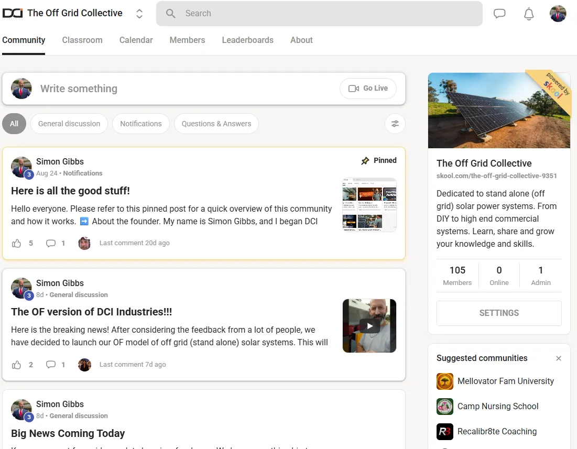Click commenter avatar beside Last comment 20d ago
Image resolution: width=577 pixels, height=449 pixels.
(x=84, y=243)
